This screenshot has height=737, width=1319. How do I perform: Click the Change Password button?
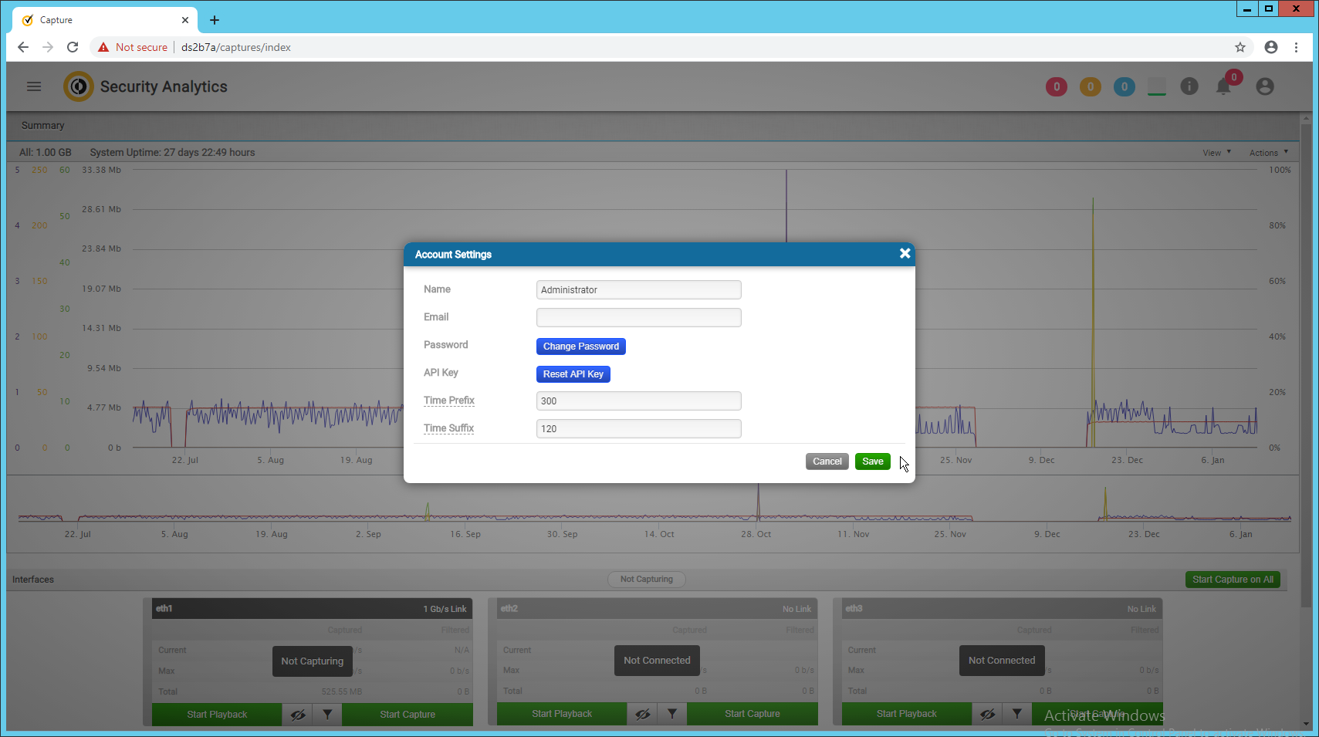[x=580, y=347]
